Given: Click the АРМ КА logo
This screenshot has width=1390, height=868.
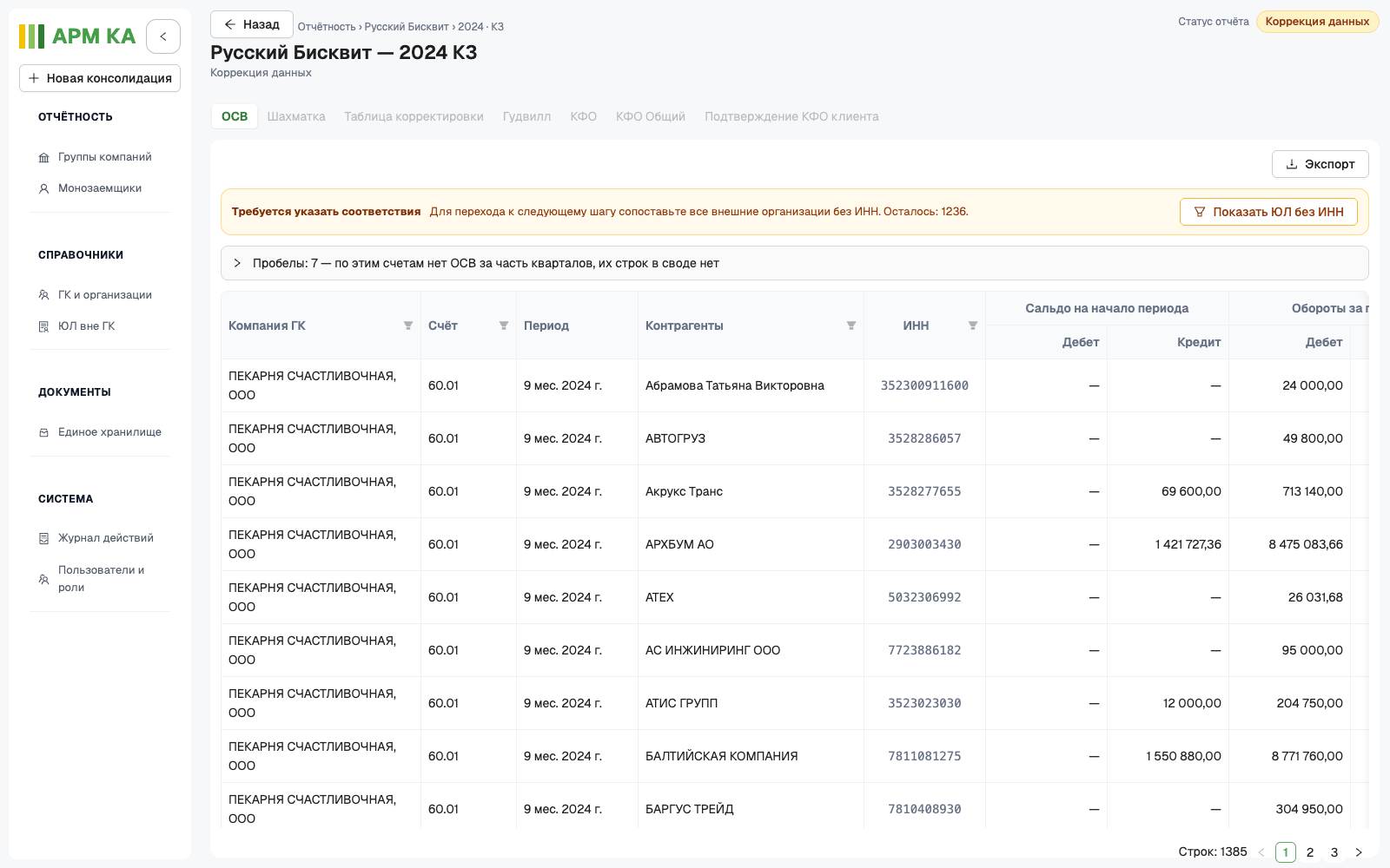Looking at the screenshot, I should pyautogui.click(x=77, y=36).
